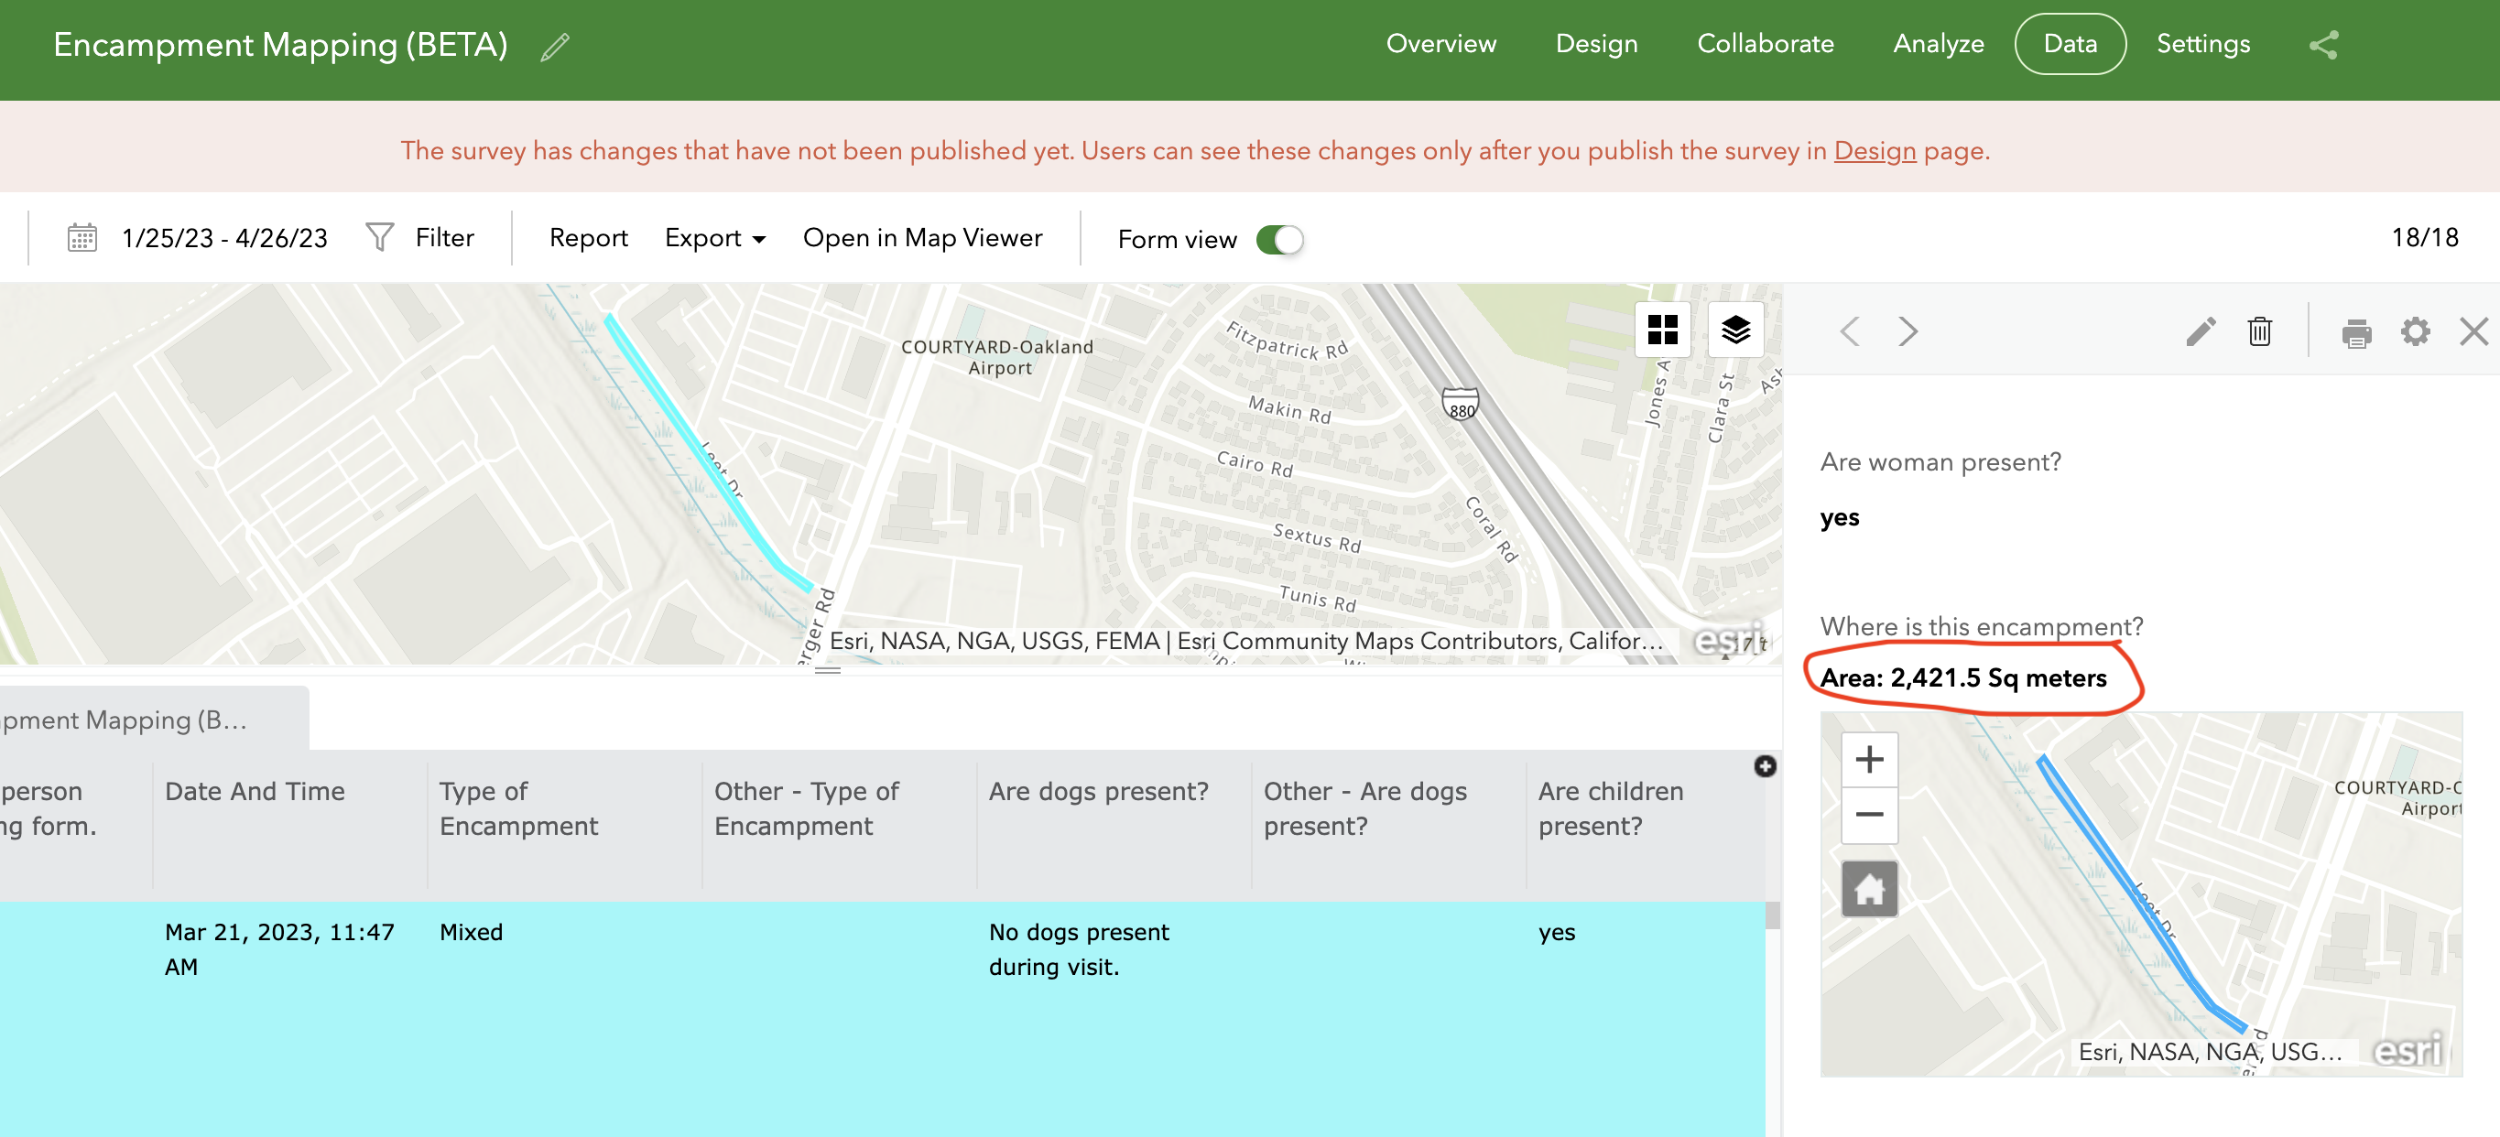Switch to the Collaborate tab
This screenshot has width=2500, height=1137.
click(1765, 45)
